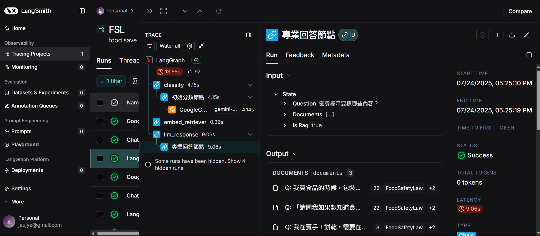Click the hourglass time filter icon

[135, 81]
